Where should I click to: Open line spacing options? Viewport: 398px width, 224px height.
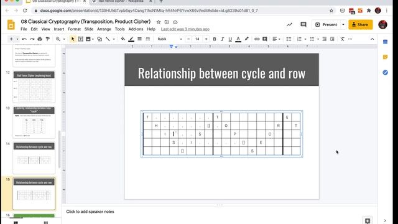(x=289, y=39)
